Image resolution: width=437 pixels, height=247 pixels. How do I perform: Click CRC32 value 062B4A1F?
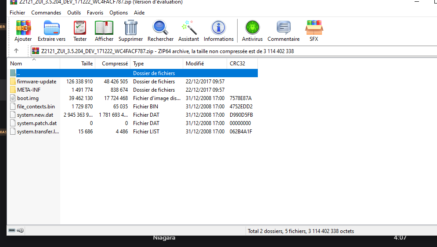point(241,132)
